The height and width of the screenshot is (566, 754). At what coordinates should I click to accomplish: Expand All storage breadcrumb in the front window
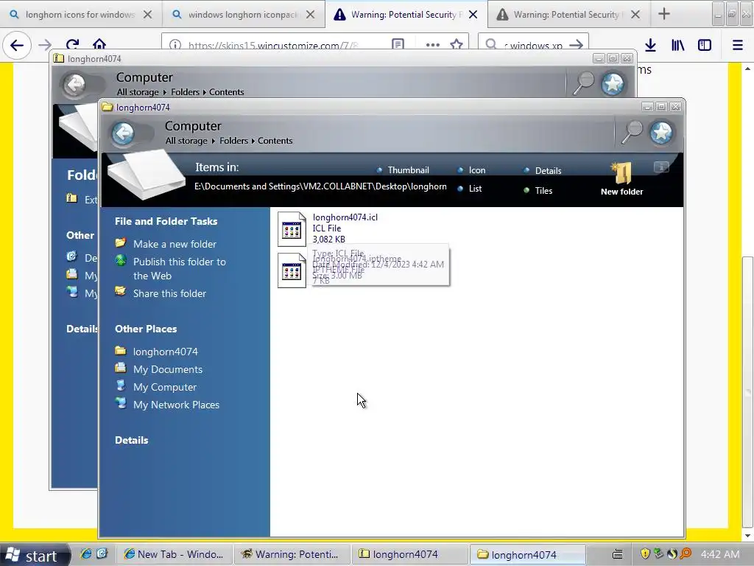pyautogui.click(x=186, y=141)
